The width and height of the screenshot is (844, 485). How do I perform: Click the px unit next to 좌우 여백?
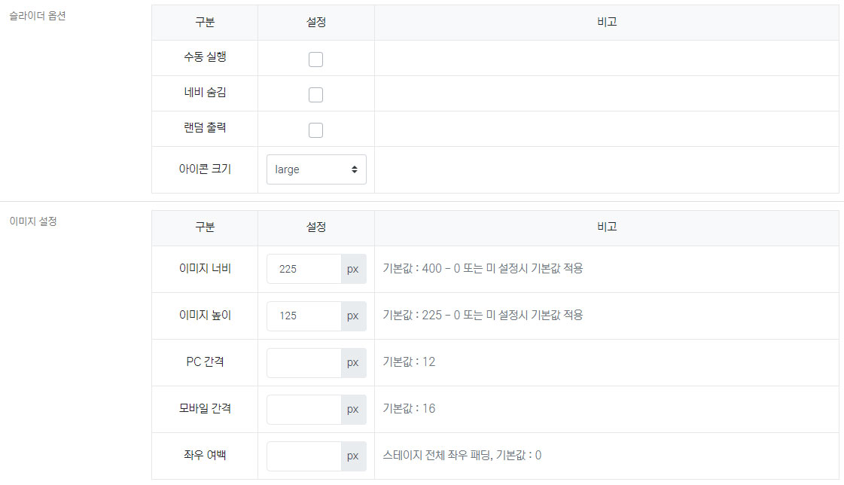pos(353,456)
